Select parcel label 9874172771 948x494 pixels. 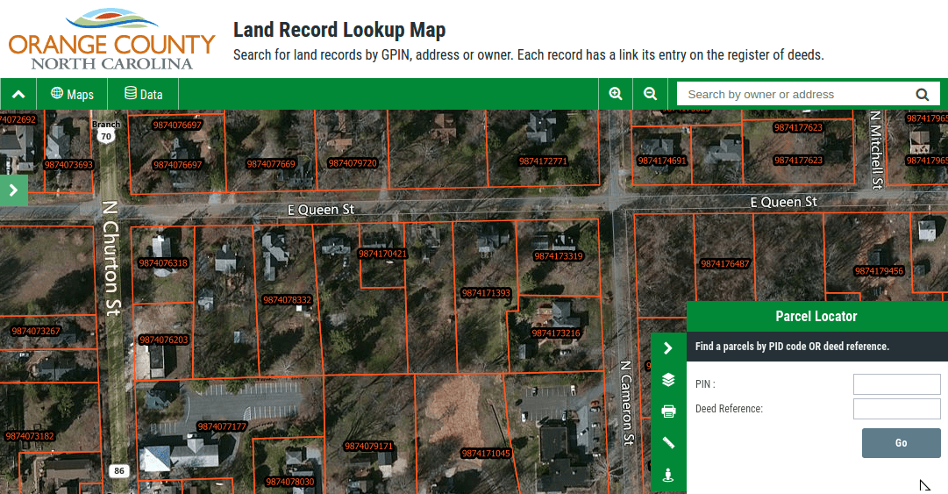click(543, 161)
